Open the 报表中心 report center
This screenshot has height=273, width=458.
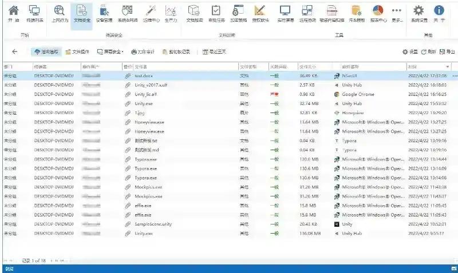[377, 13]
